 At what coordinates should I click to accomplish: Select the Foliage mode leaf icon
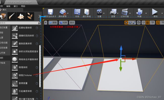click(x=30, y=16)
